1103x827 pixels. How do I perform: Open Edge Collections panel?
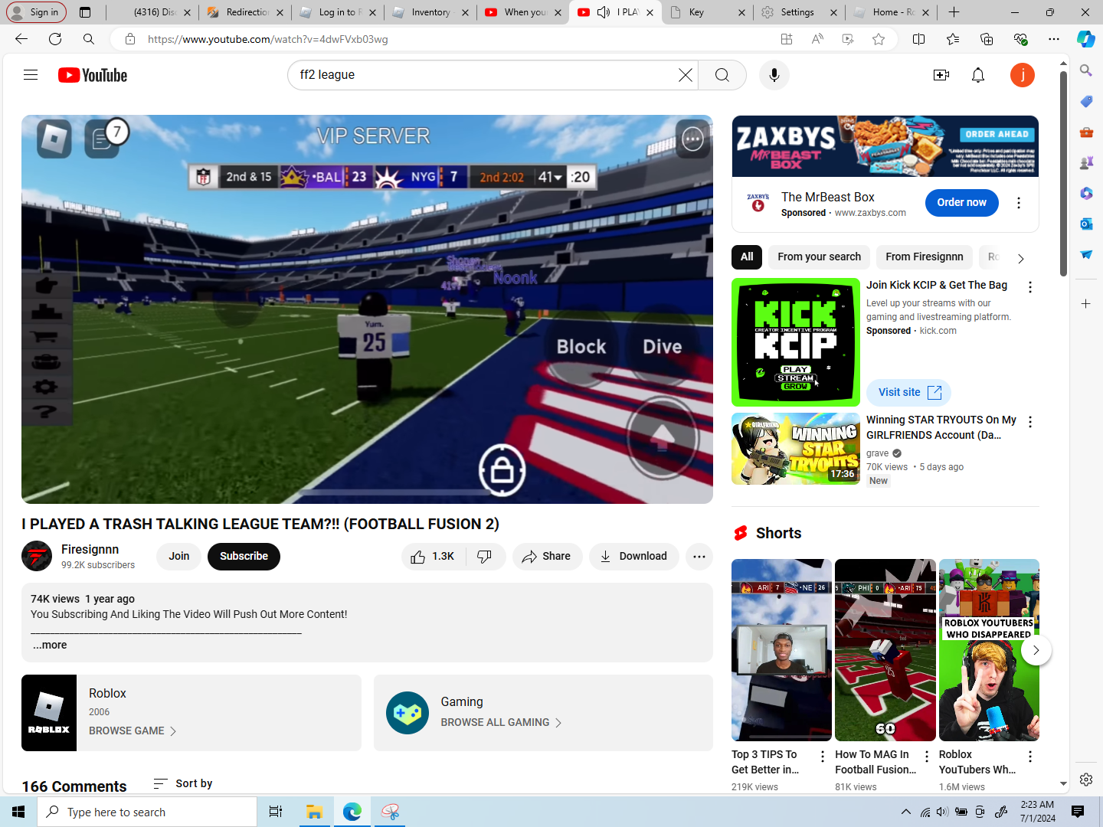987,39
